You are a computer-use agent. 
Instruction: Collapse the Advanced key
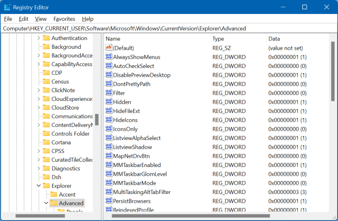[x=46, y=203]
